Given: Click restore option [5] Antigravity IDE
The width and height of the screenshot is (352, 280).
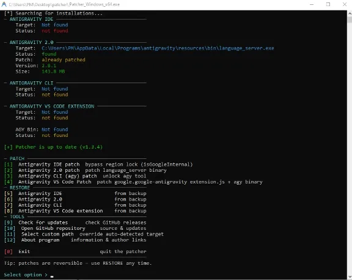Looking at the screenshot, I should pos(75,193).
